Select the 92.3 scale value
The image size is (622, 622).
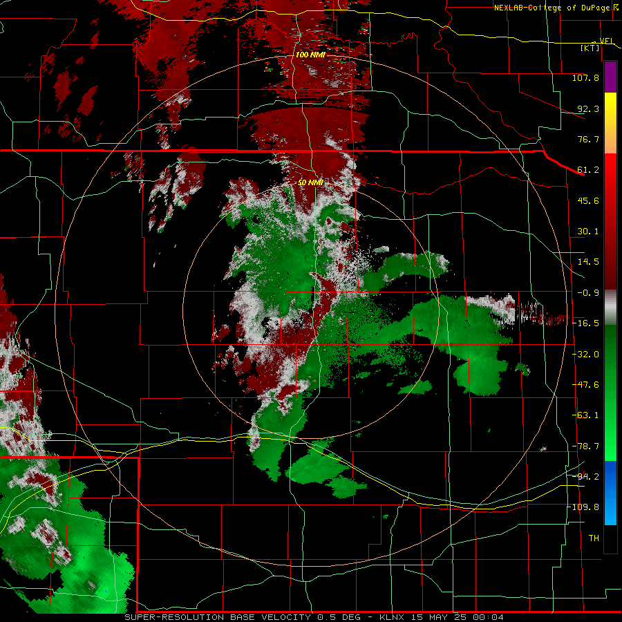(x=588, y=109)
